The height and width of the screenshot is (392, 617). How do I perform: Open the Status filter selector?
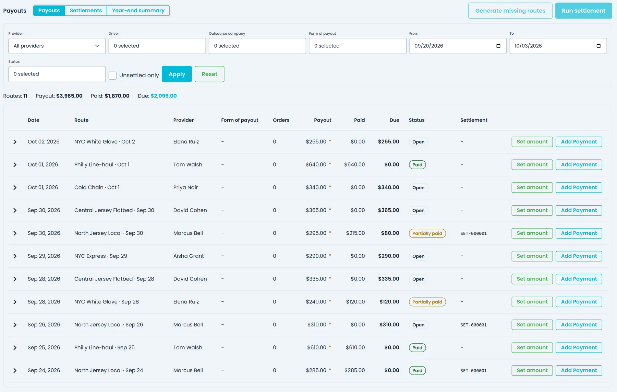tap(57, 74)
